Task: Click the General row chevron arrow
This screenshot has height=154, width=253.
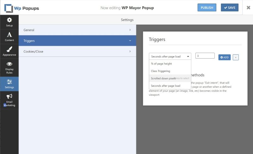Action: click(130, 30)
